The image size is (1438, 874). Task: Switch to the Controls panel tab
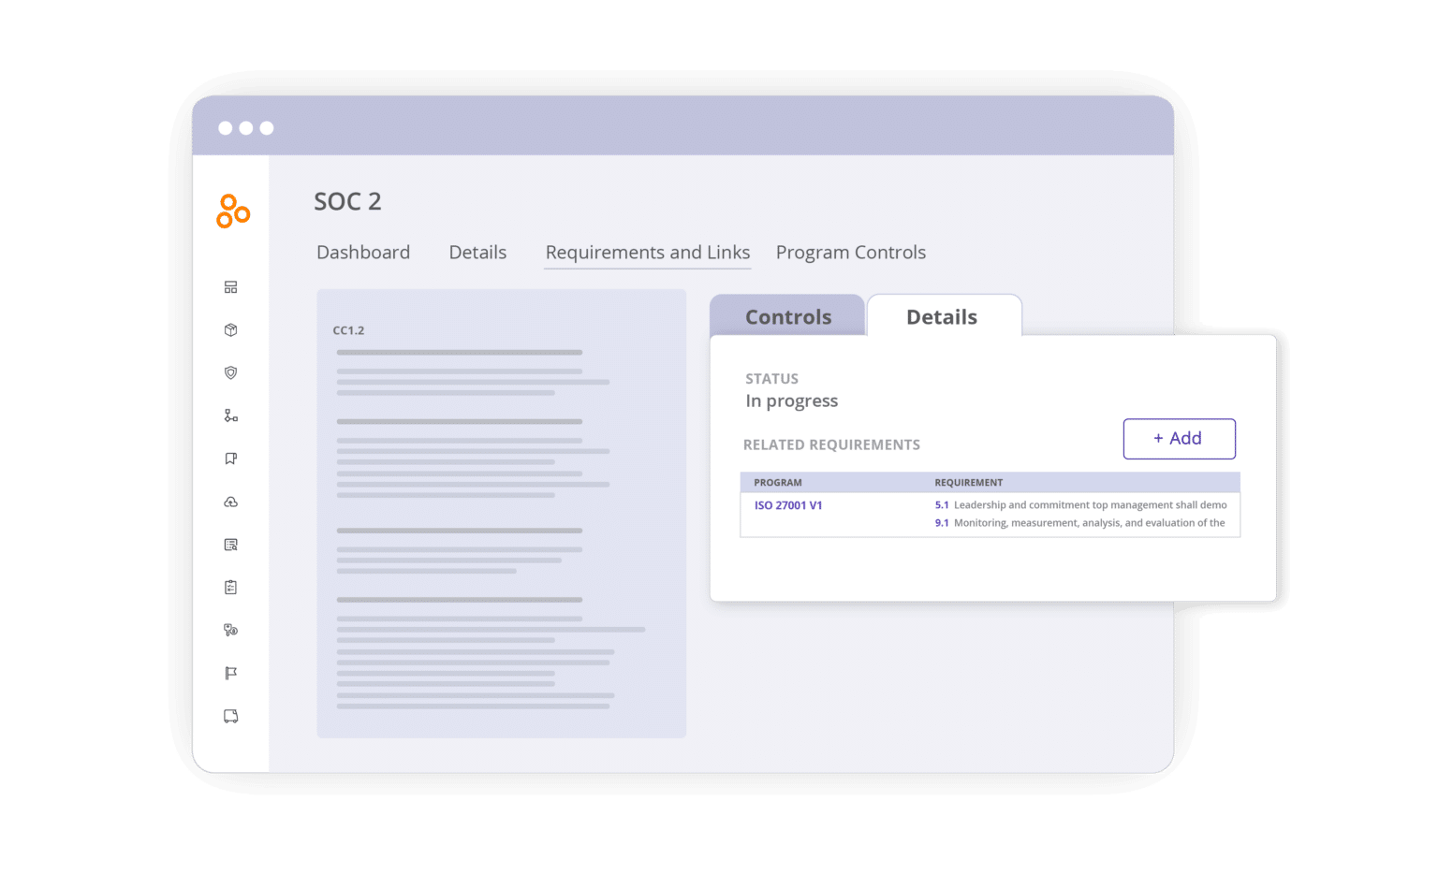click(787, 317)
